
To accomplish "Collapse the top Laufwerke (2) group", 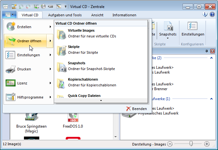I will 211,58.
